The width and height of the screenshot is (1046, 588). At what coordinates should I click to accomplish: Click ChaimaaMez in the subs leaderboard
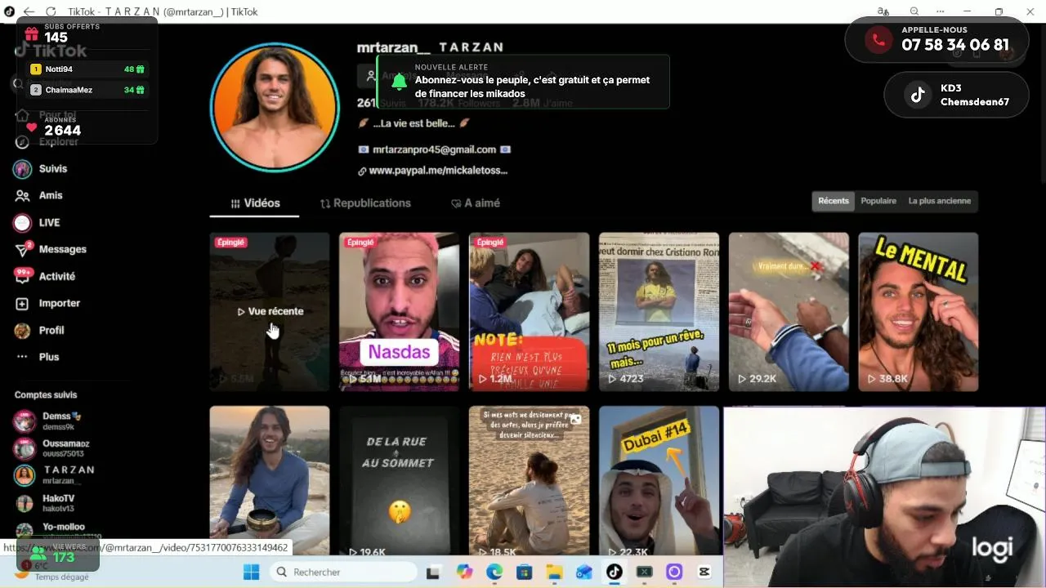coord(87,90)
